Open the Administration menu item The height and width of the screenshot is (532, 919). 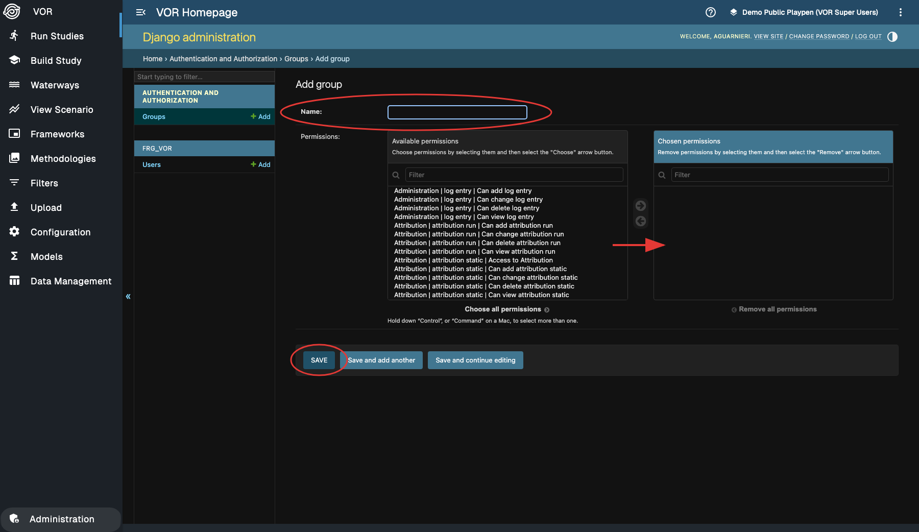tap(61, 519)
